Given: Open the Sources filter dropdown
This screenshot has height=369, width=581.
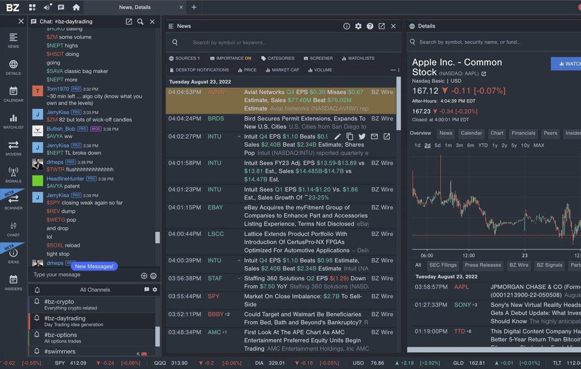Looking at the screenshot, I should (x=184, y=58).
